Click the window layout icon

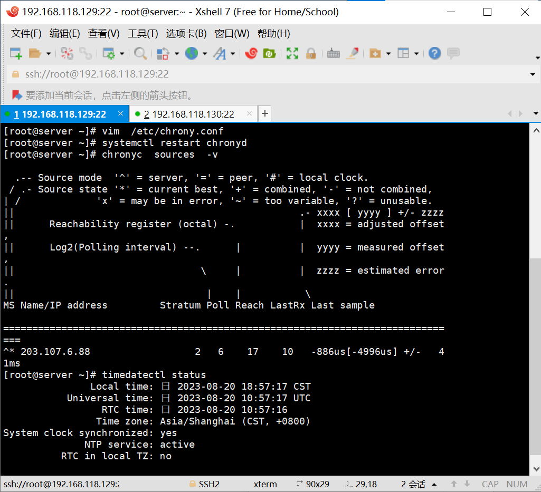pos(403,53)
